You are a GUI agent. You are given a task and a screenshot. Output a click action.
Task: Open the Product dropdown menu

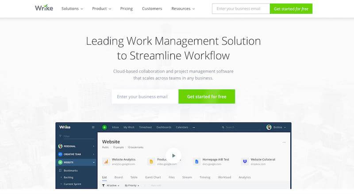click(x=102, y=8)
